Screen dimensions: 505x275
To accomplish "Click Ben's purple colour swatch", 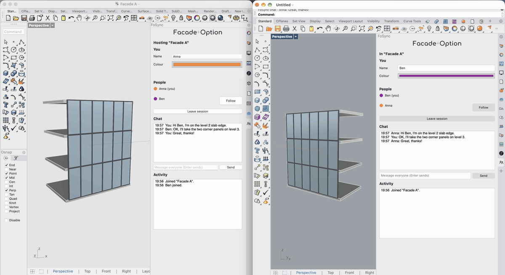I will click(x=446, y=76).
